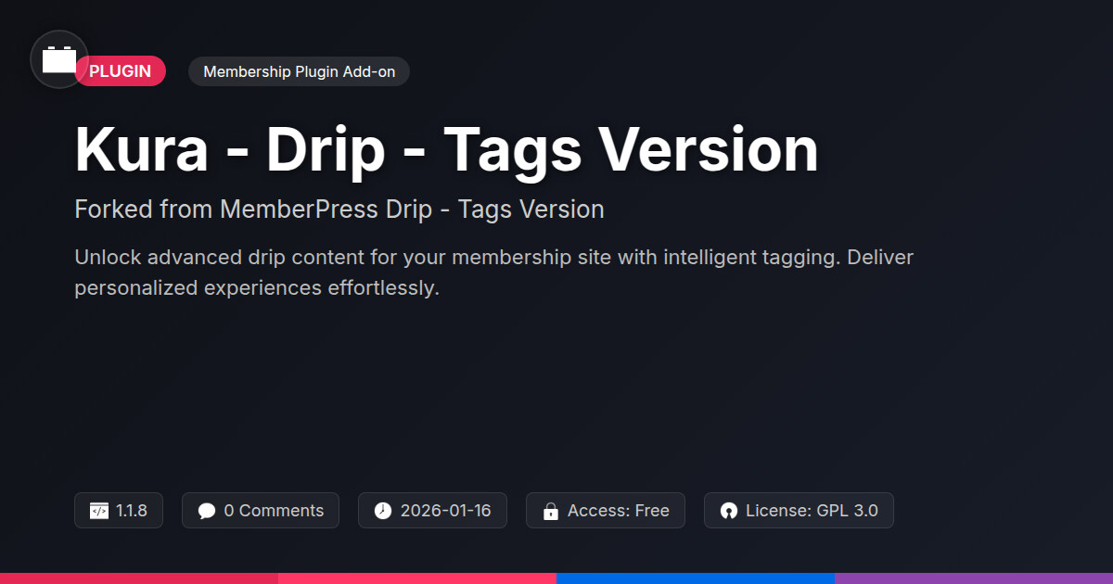The height and width of the screenshot is (584, 1113).
Task: Click the open-source license icon
Action: (x=729, y=511)
